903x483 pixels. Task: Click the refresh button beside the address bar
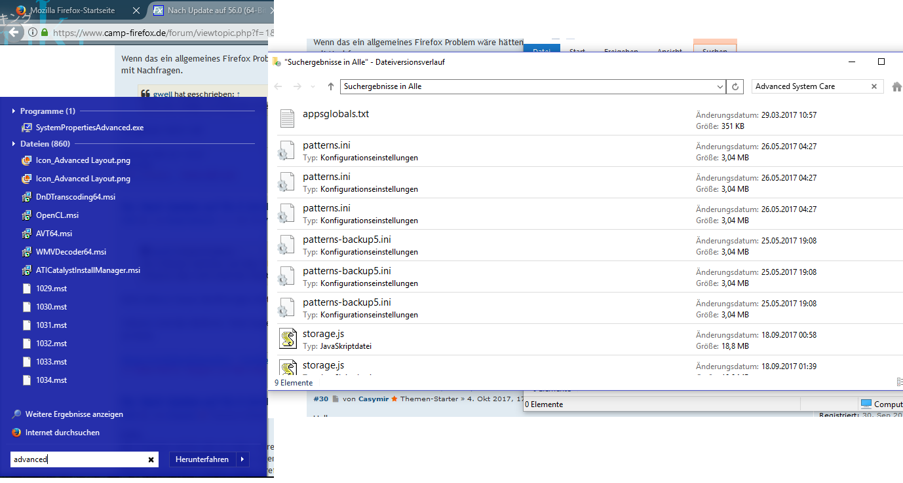tap(736, 86)
